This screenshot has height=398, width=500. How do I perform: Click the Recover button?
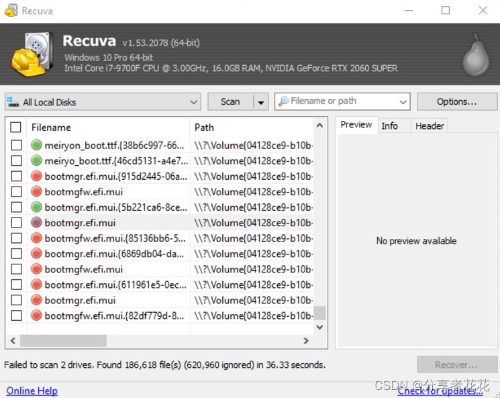[x=457, y=364]
